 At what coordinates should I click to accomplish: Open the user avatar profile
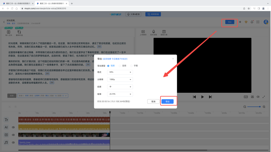266,22
